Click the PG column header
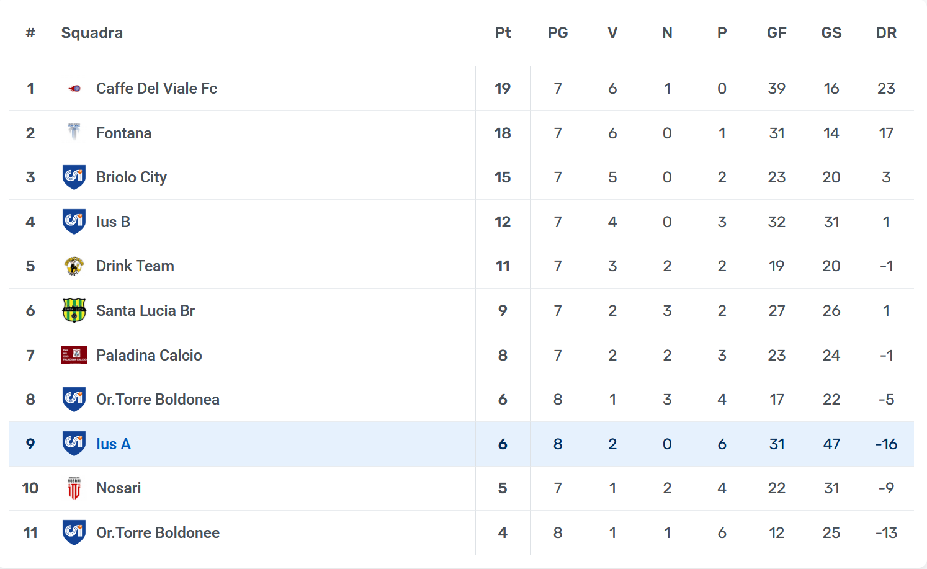 point(558,33)
